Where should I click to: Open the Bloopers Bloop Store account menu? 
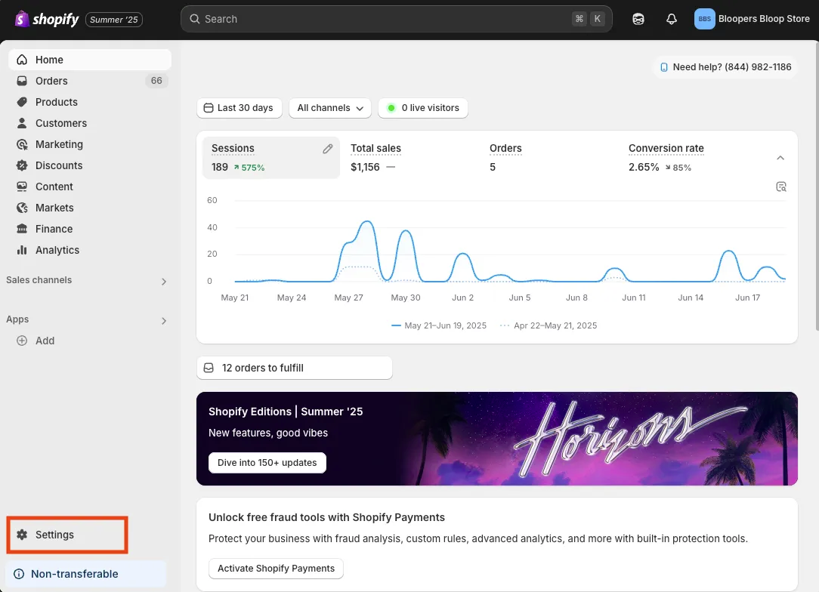[x=752, y=19]
